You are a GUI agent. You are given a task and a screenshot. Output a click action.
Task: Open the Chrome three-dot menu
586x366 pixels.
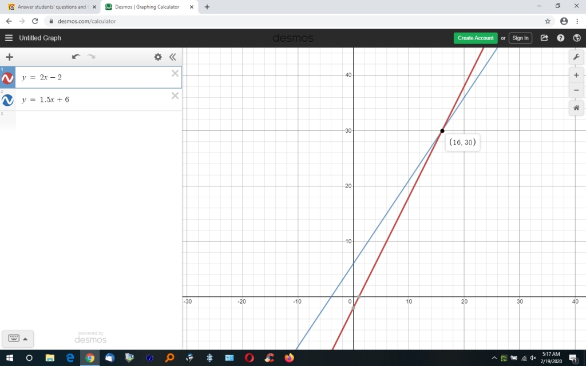(x=577, y=21)
